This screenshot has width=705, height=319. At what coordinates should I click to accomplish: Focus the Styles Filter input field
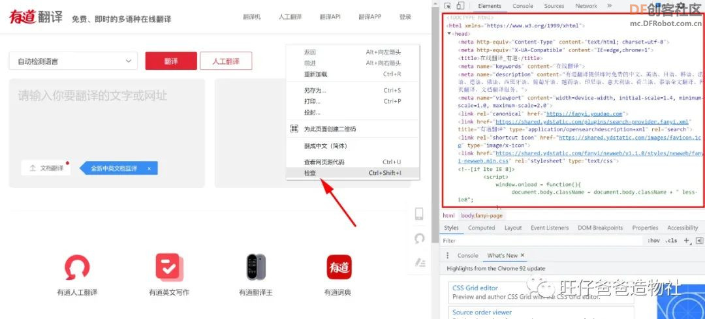point(542,241)
